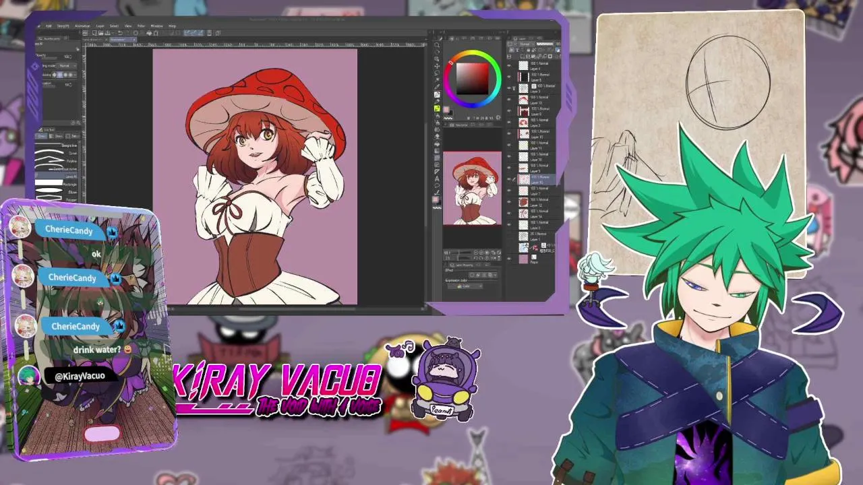Click the Redo arrow in command bar

[x=127, y=33]
